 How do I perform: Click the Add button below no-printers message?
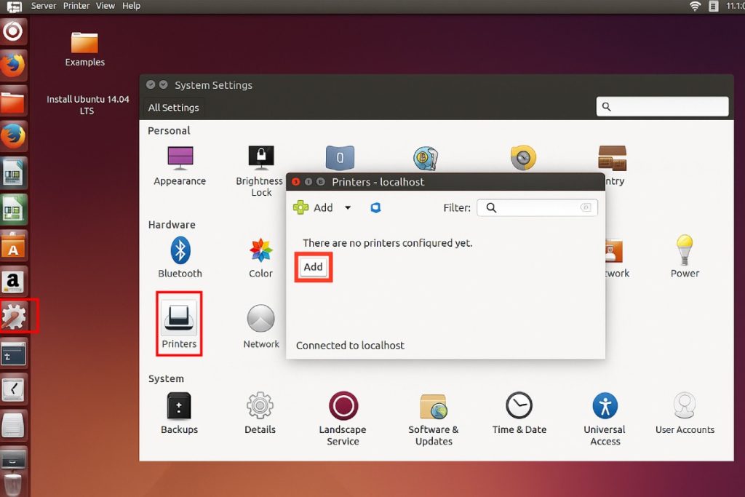314,267
